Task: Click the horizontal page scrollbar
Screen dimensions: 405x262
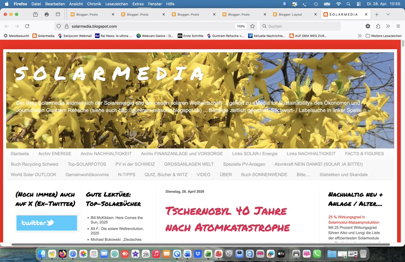Action: [x=201, y=244]
